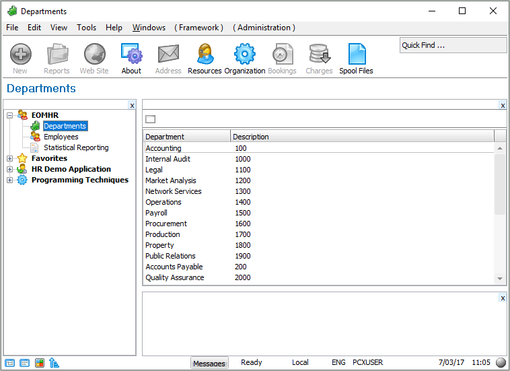Click the list scrollbar down arrow
Viewport: 510px width, 371px height.
(500, 278)
